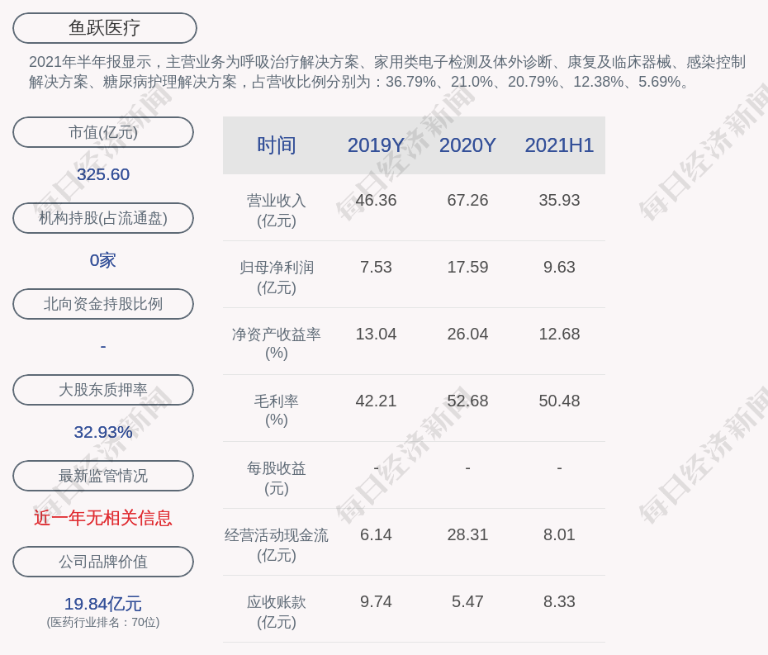Click cash flow cell 28.31
Viewport: 768px width, 655px height.
(467, 534)
